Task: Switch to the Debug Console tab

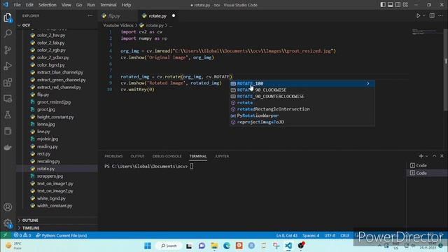Action: pyautogui.click(x=167, y=156)
